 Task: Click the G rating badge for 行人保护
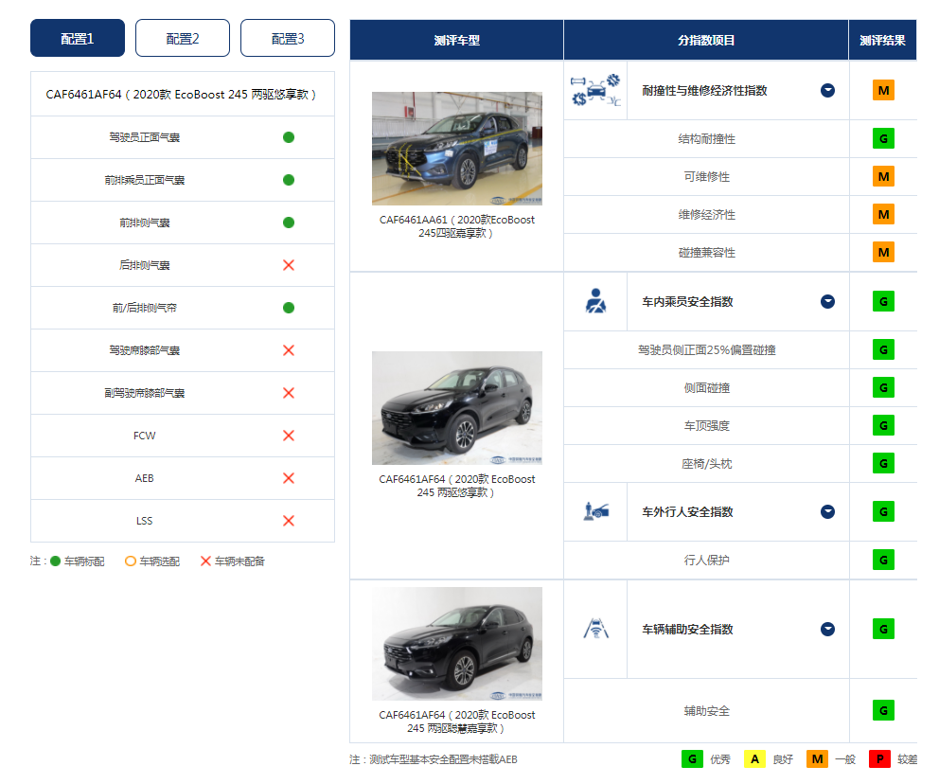883,560
